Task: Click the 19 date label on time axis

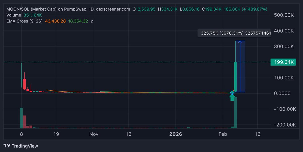Action: click(56, 134)
